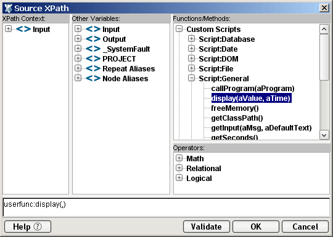Collapse the Script:General node
Viewport: 333px width, 237px height.
point(191,78)
